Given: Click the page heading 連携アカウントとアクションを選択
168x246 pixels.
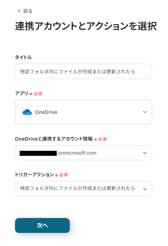Looking at the screenshot, I should pos(86,26).
